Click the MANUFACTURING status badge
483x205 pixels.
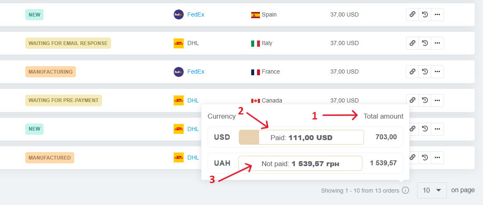tap(51, 72)
